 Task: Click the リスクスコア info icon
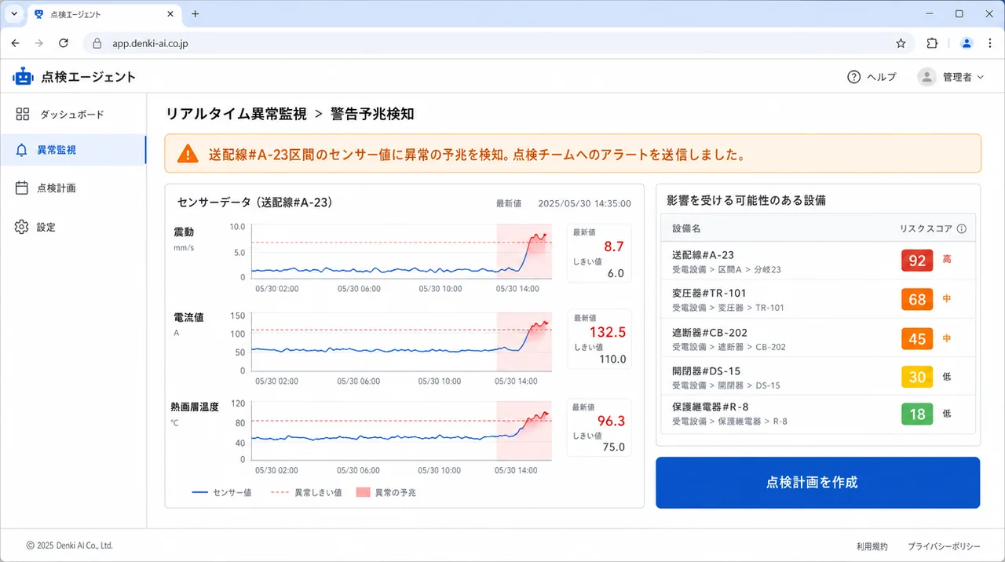[x=962, y=229]
